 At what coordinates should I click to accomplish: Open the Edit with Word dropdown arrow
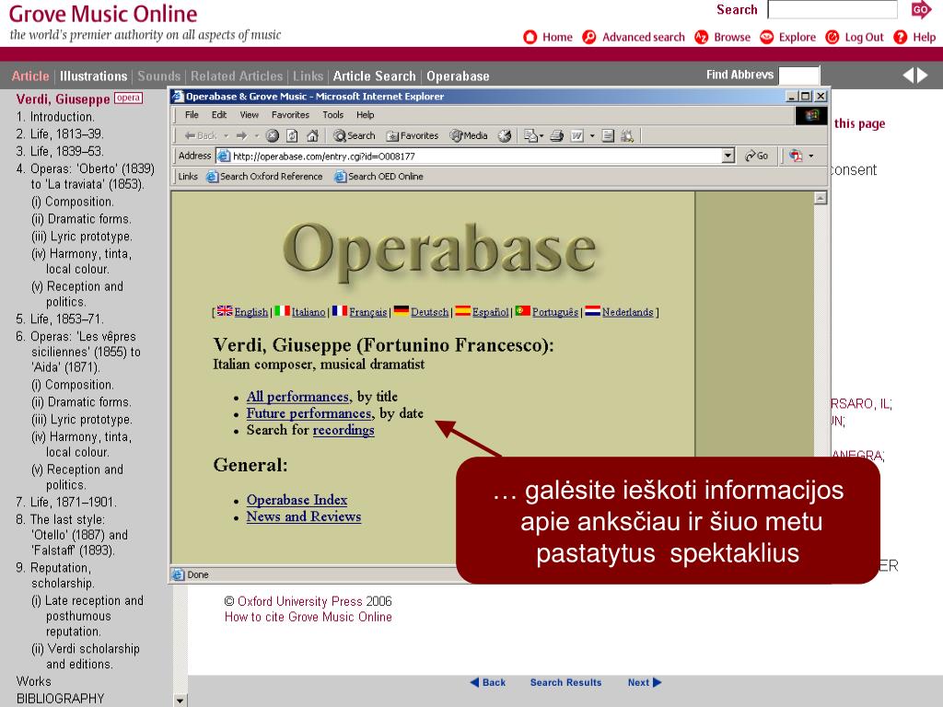tap(592, 136)
